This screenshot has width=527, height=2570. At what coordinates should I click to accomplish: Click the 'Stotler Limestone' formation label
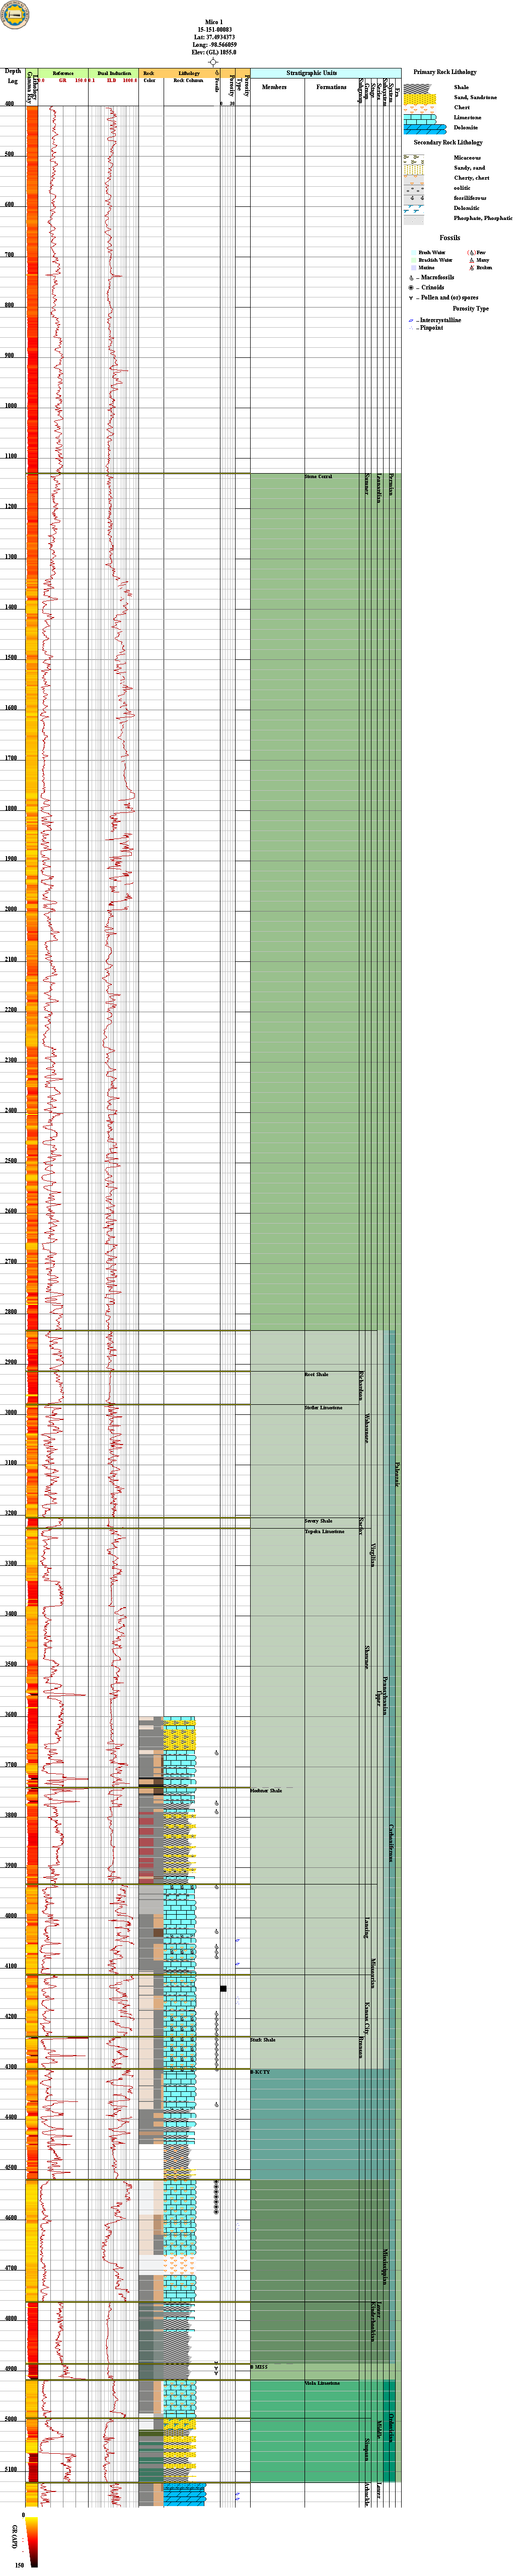point(323,1408)
